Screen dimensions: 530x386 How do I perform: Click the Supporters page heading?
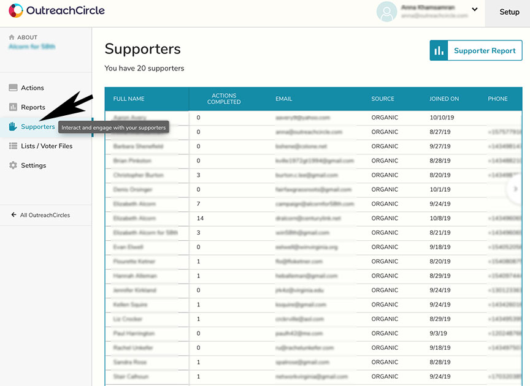pyautogui.click(x=143, y=49)
